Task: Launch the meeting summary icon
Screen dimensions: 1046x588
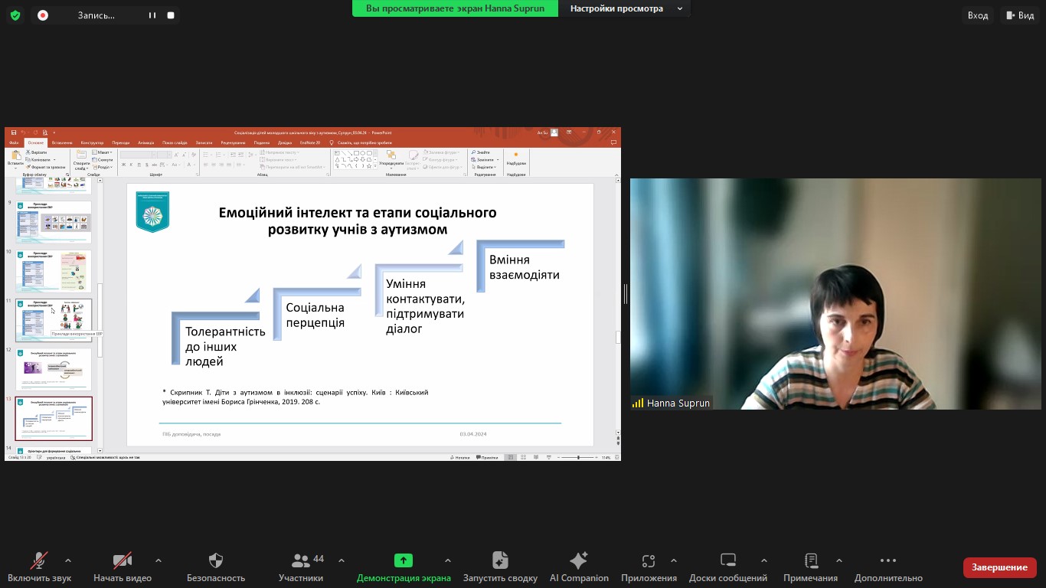Action: (500, 560)
